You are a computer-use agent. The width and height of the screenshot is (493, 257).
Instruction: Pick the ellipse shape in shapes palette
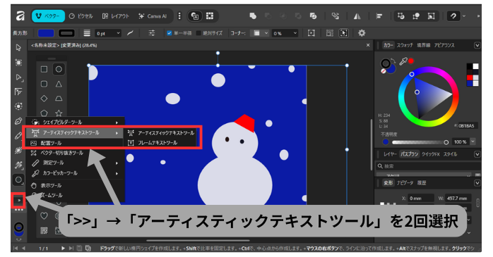59,69
